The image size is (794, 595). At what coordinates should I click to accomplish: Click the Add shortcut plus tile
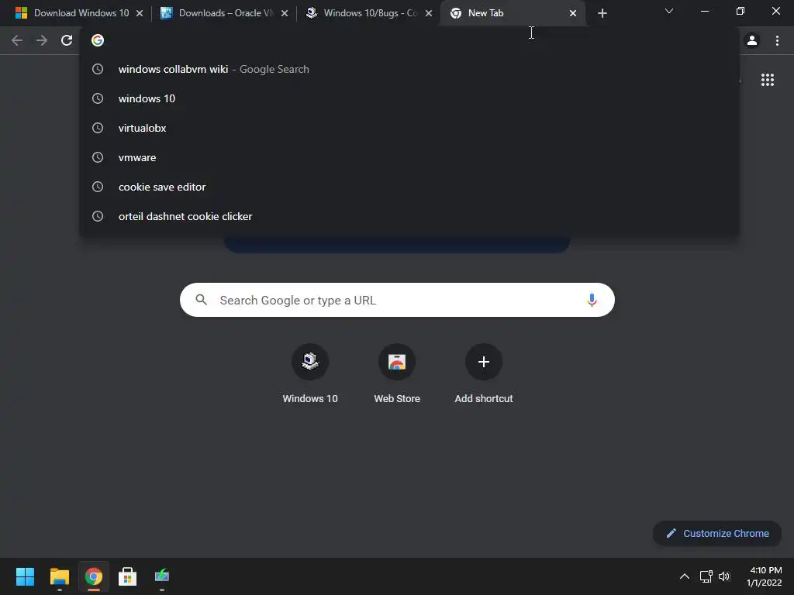coord(484,374)
